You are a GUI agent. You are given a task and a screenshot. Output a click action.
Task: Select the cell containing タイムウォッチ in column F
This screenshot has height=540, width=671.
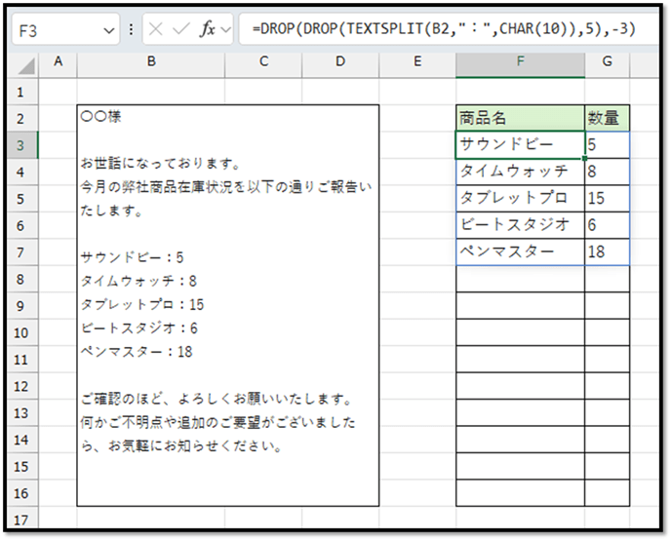point(520,172)
